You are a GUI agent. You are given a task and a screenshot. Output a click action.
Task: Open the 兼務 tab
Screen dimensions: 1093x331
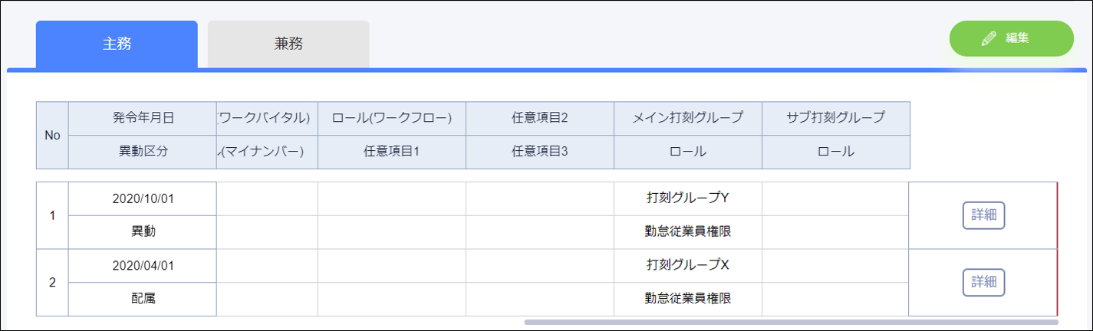coord(288,44)
